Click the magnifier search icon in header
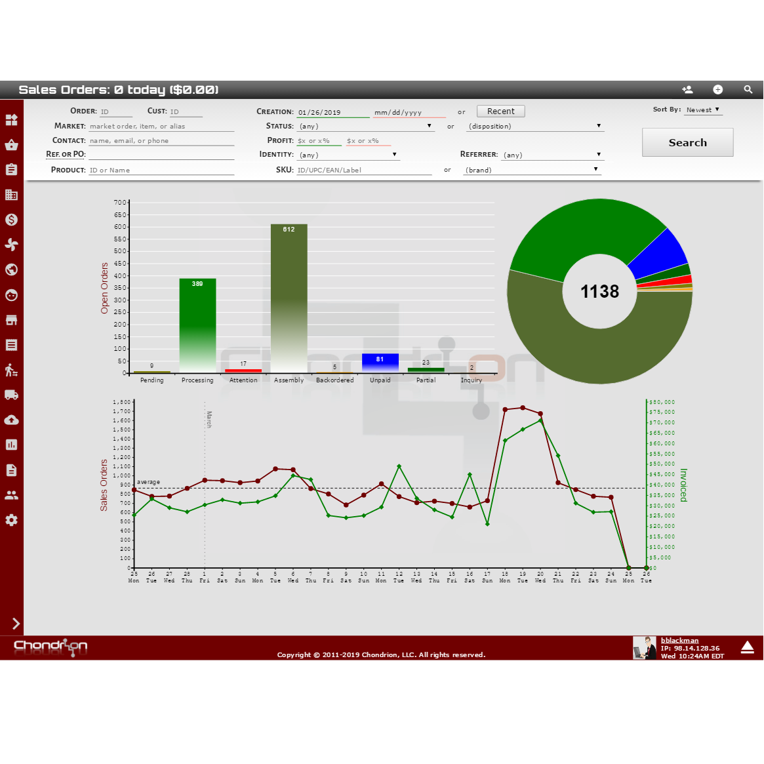 pyautogui.click(x=748, y=90)
